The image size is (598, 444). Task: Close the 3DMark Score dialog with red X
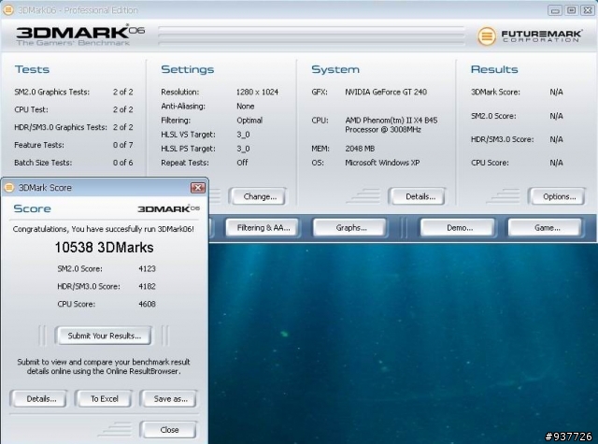coord(197,187)
